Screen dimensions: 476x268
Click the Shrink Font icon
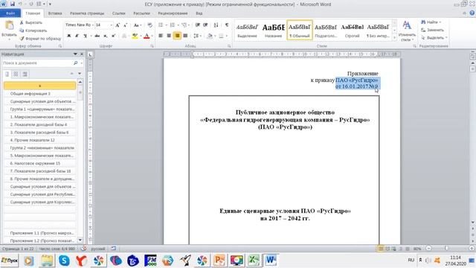point(125,25)
